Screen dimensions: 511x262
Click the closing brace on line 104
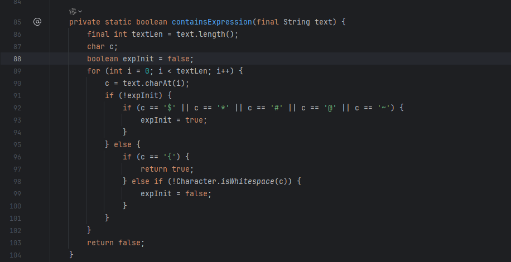click(71, 255)
